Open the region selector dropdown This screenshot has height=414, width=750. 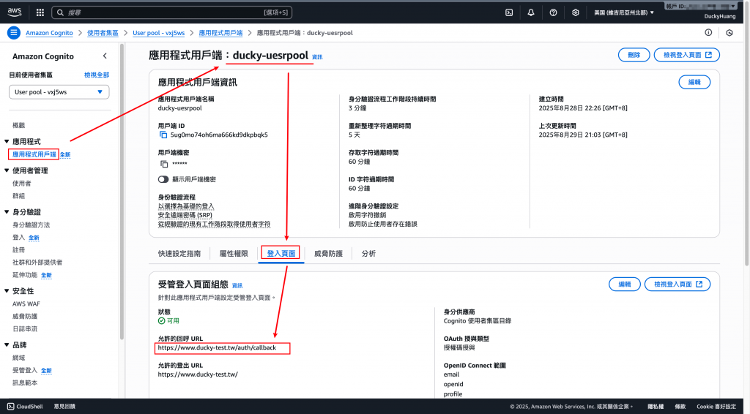624,12
